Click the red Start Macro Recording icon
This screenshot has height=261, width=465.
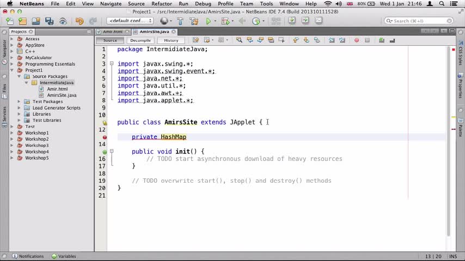coord(357,40)
